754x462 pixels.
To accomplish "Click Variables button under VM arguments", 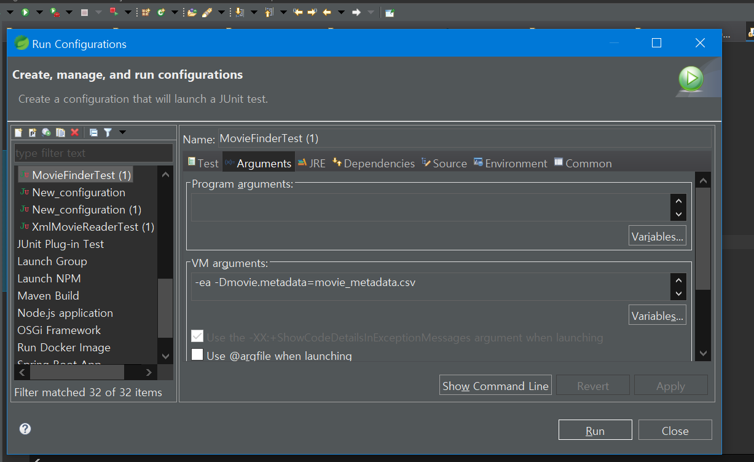I will pos(658,316).
